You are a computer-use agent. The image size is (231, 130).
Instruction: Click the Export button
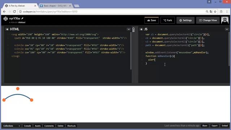(x=214, y=126)
